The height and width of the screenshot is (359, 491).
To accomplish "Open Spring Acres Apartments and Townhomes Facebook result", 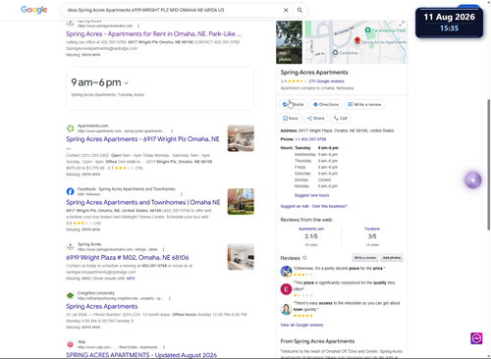I will (x=143, y=202).
